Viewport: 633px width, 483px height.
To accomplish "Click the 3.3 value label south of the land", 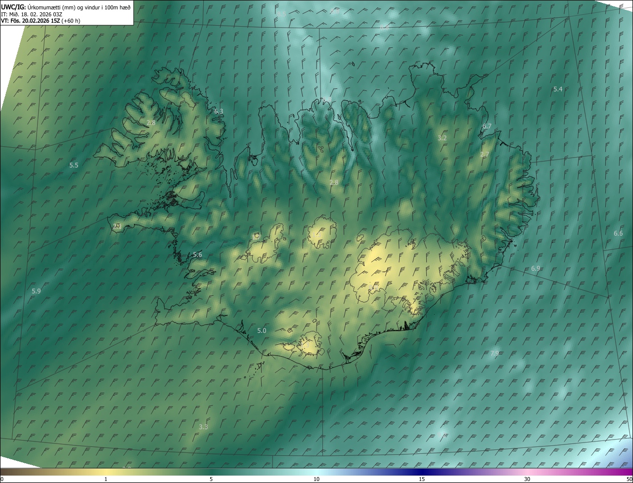I will coord(203,427).
